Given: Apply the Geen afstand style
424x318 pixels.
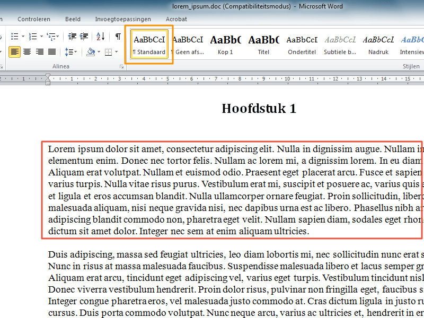Looking at the screenshot, I should (x=188, y=45).
